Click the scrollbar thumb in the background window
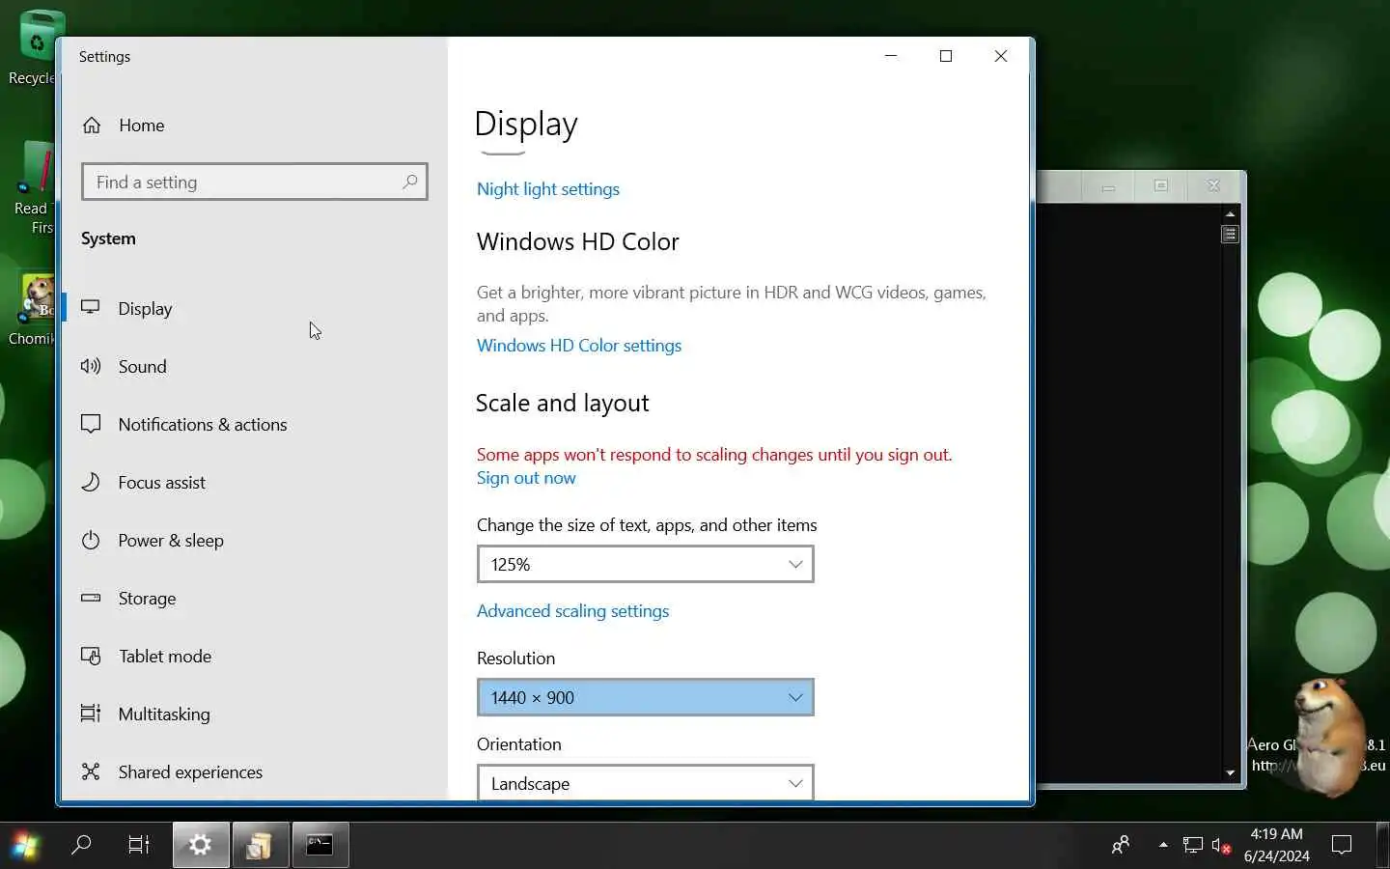1390x869 pixels. pyautogui.click(x=1230, y=235)
